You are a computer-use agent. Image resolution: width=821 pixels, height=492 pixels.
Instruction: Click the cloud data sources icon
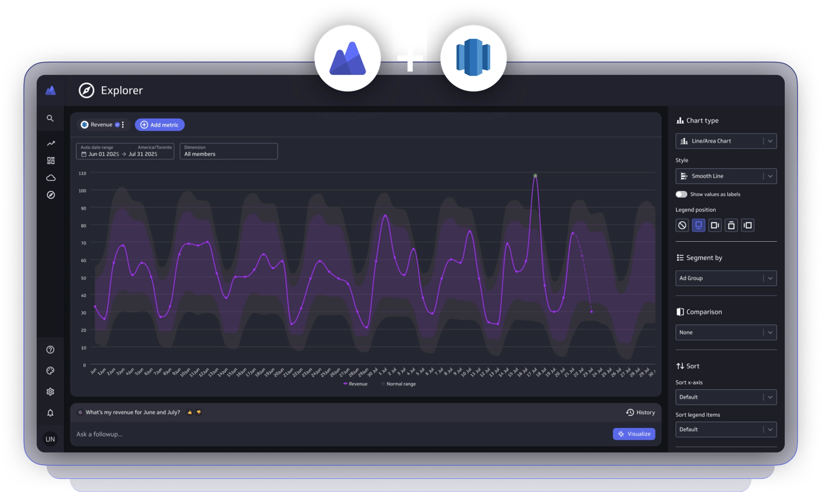(x=50, y=178)
